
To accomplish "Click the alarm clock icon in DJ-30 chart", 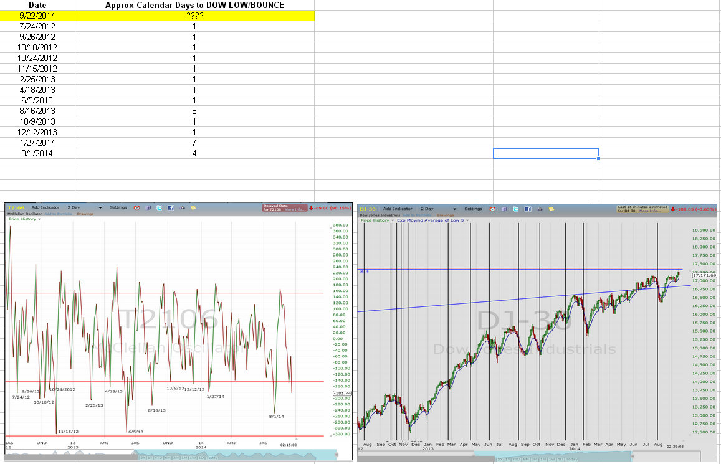I will pyautogui.click(x=492, y=209).
